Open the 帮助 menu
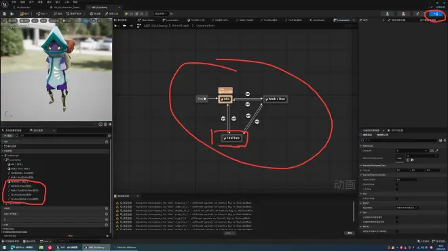This screenshot has height=251, width=448. point(75,2)
